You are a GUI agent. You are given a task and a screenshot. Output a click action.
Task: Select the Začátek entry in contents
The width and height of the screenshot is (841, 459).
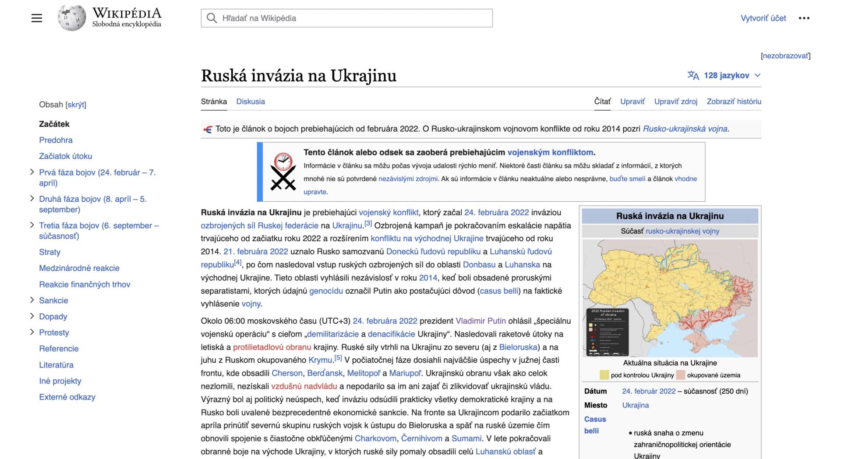pyautogui.click(x=54, y=124)
